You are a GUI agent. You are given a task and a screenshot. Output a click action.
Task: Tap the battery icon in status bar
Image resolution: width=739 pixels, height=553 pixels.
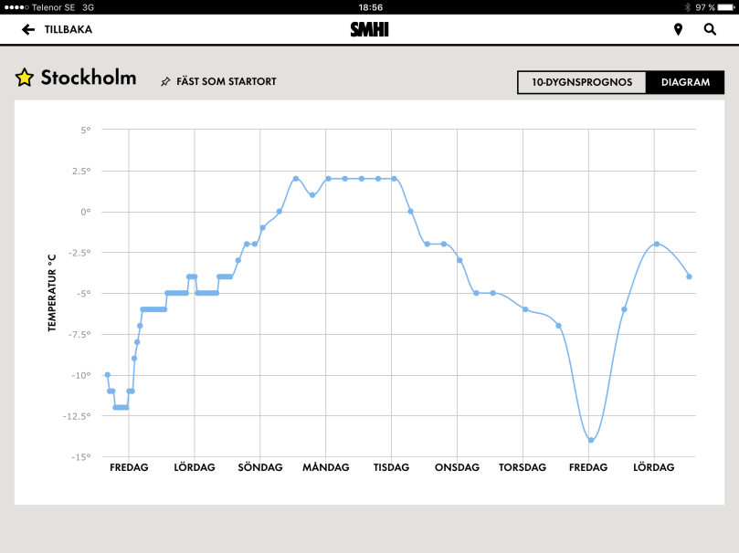pyautogui.click(x=726, y=6)
